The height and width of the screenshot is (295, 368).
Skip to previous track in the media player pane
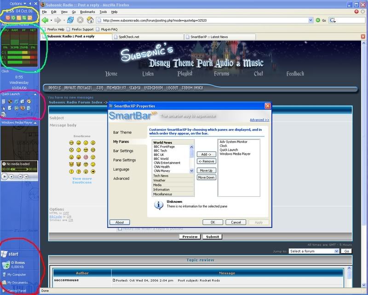(x=20, y=177)
